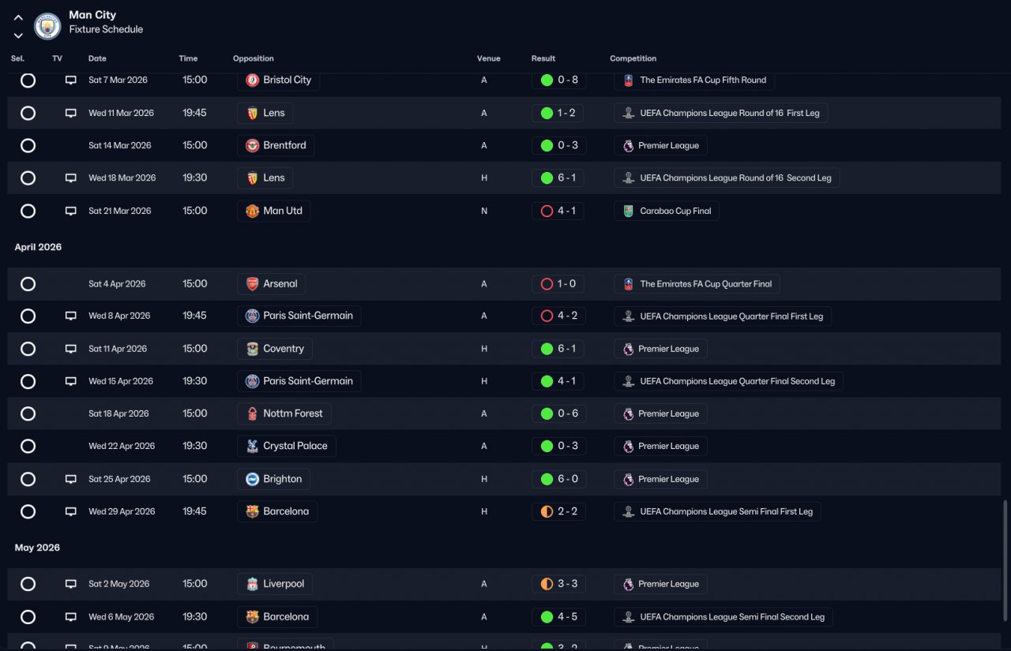
Task: Click the Man City club badge
Action: coord(47,26)
